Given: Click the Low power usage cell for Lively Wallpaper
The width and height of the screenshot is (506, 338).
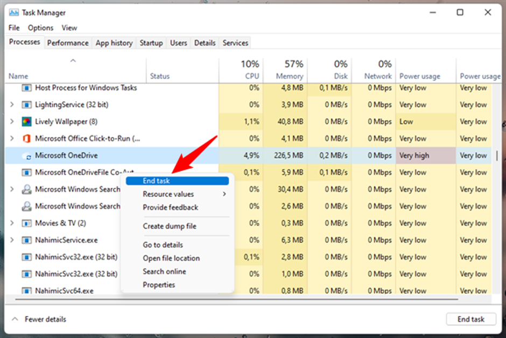Looking at the screenshot, I should coord(426,122).
